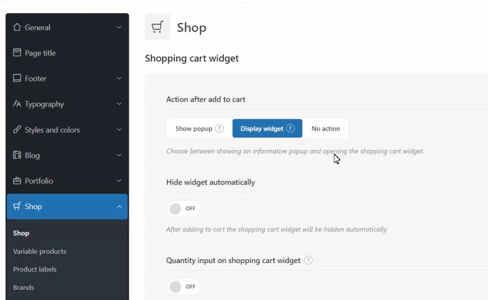Viewport: 488px width, 300px height.
Task: Expand the Typography menu arrow
Action: [x=119, y=104]
